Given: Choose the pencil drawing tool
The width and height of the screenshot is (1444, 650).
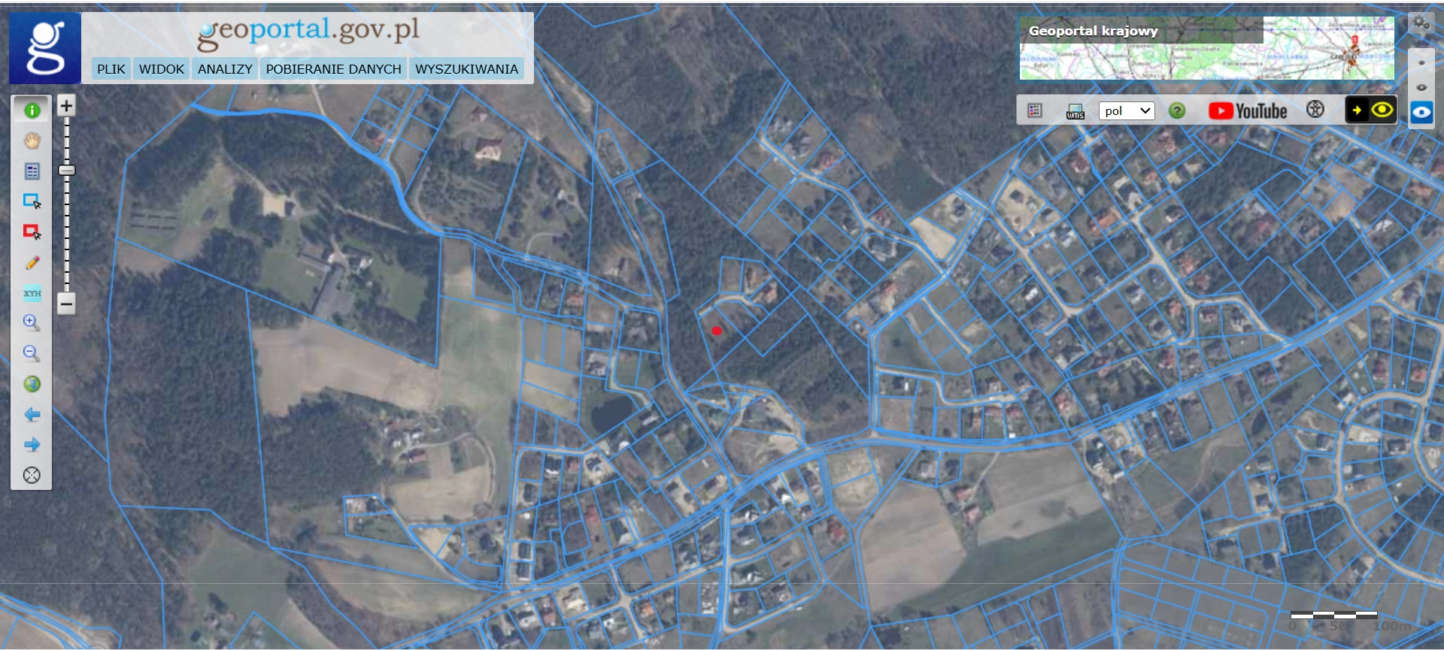Looking at the screenshot, I should point(32,263).
